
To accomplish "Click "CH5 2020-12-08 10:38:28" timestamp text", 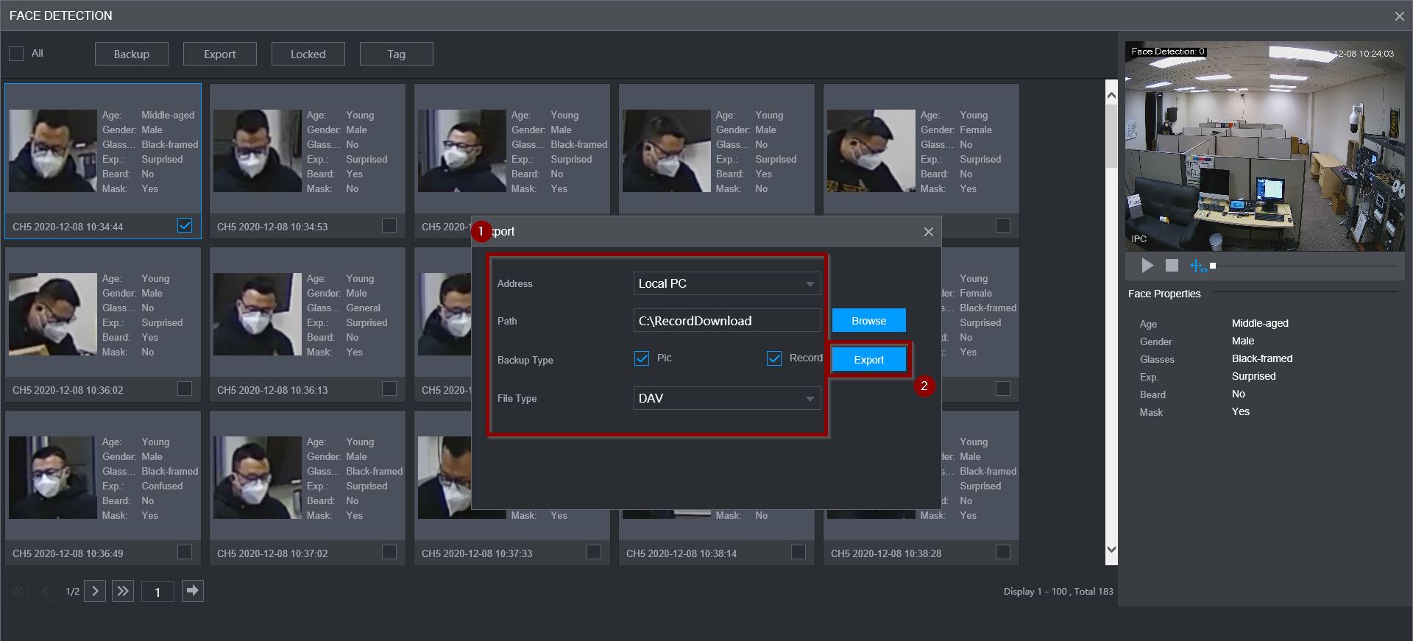I will [886, 553].
